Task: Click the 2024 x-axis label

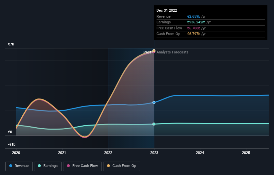Action: [200, 153]
